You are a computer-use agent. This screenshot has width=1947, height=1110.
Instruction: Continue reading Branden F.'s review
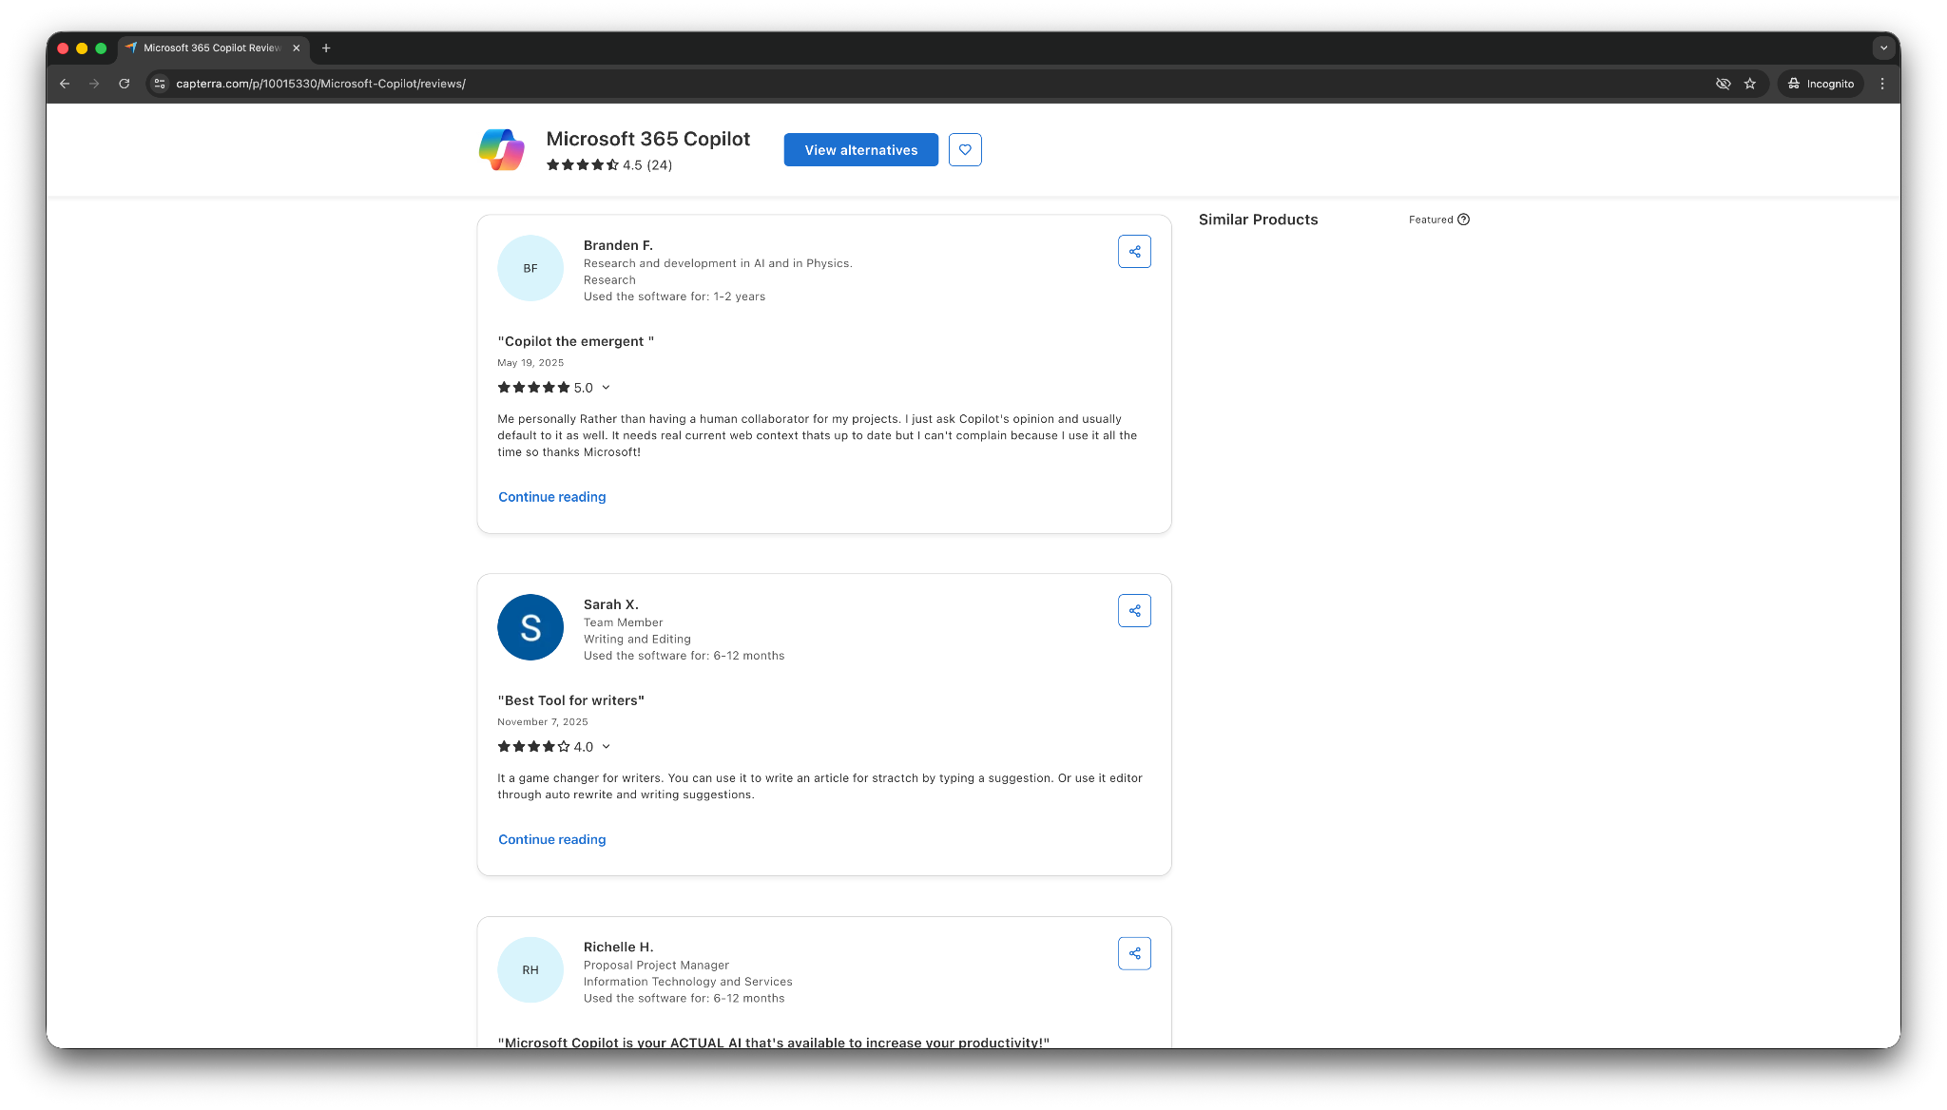tap(551, 497)
